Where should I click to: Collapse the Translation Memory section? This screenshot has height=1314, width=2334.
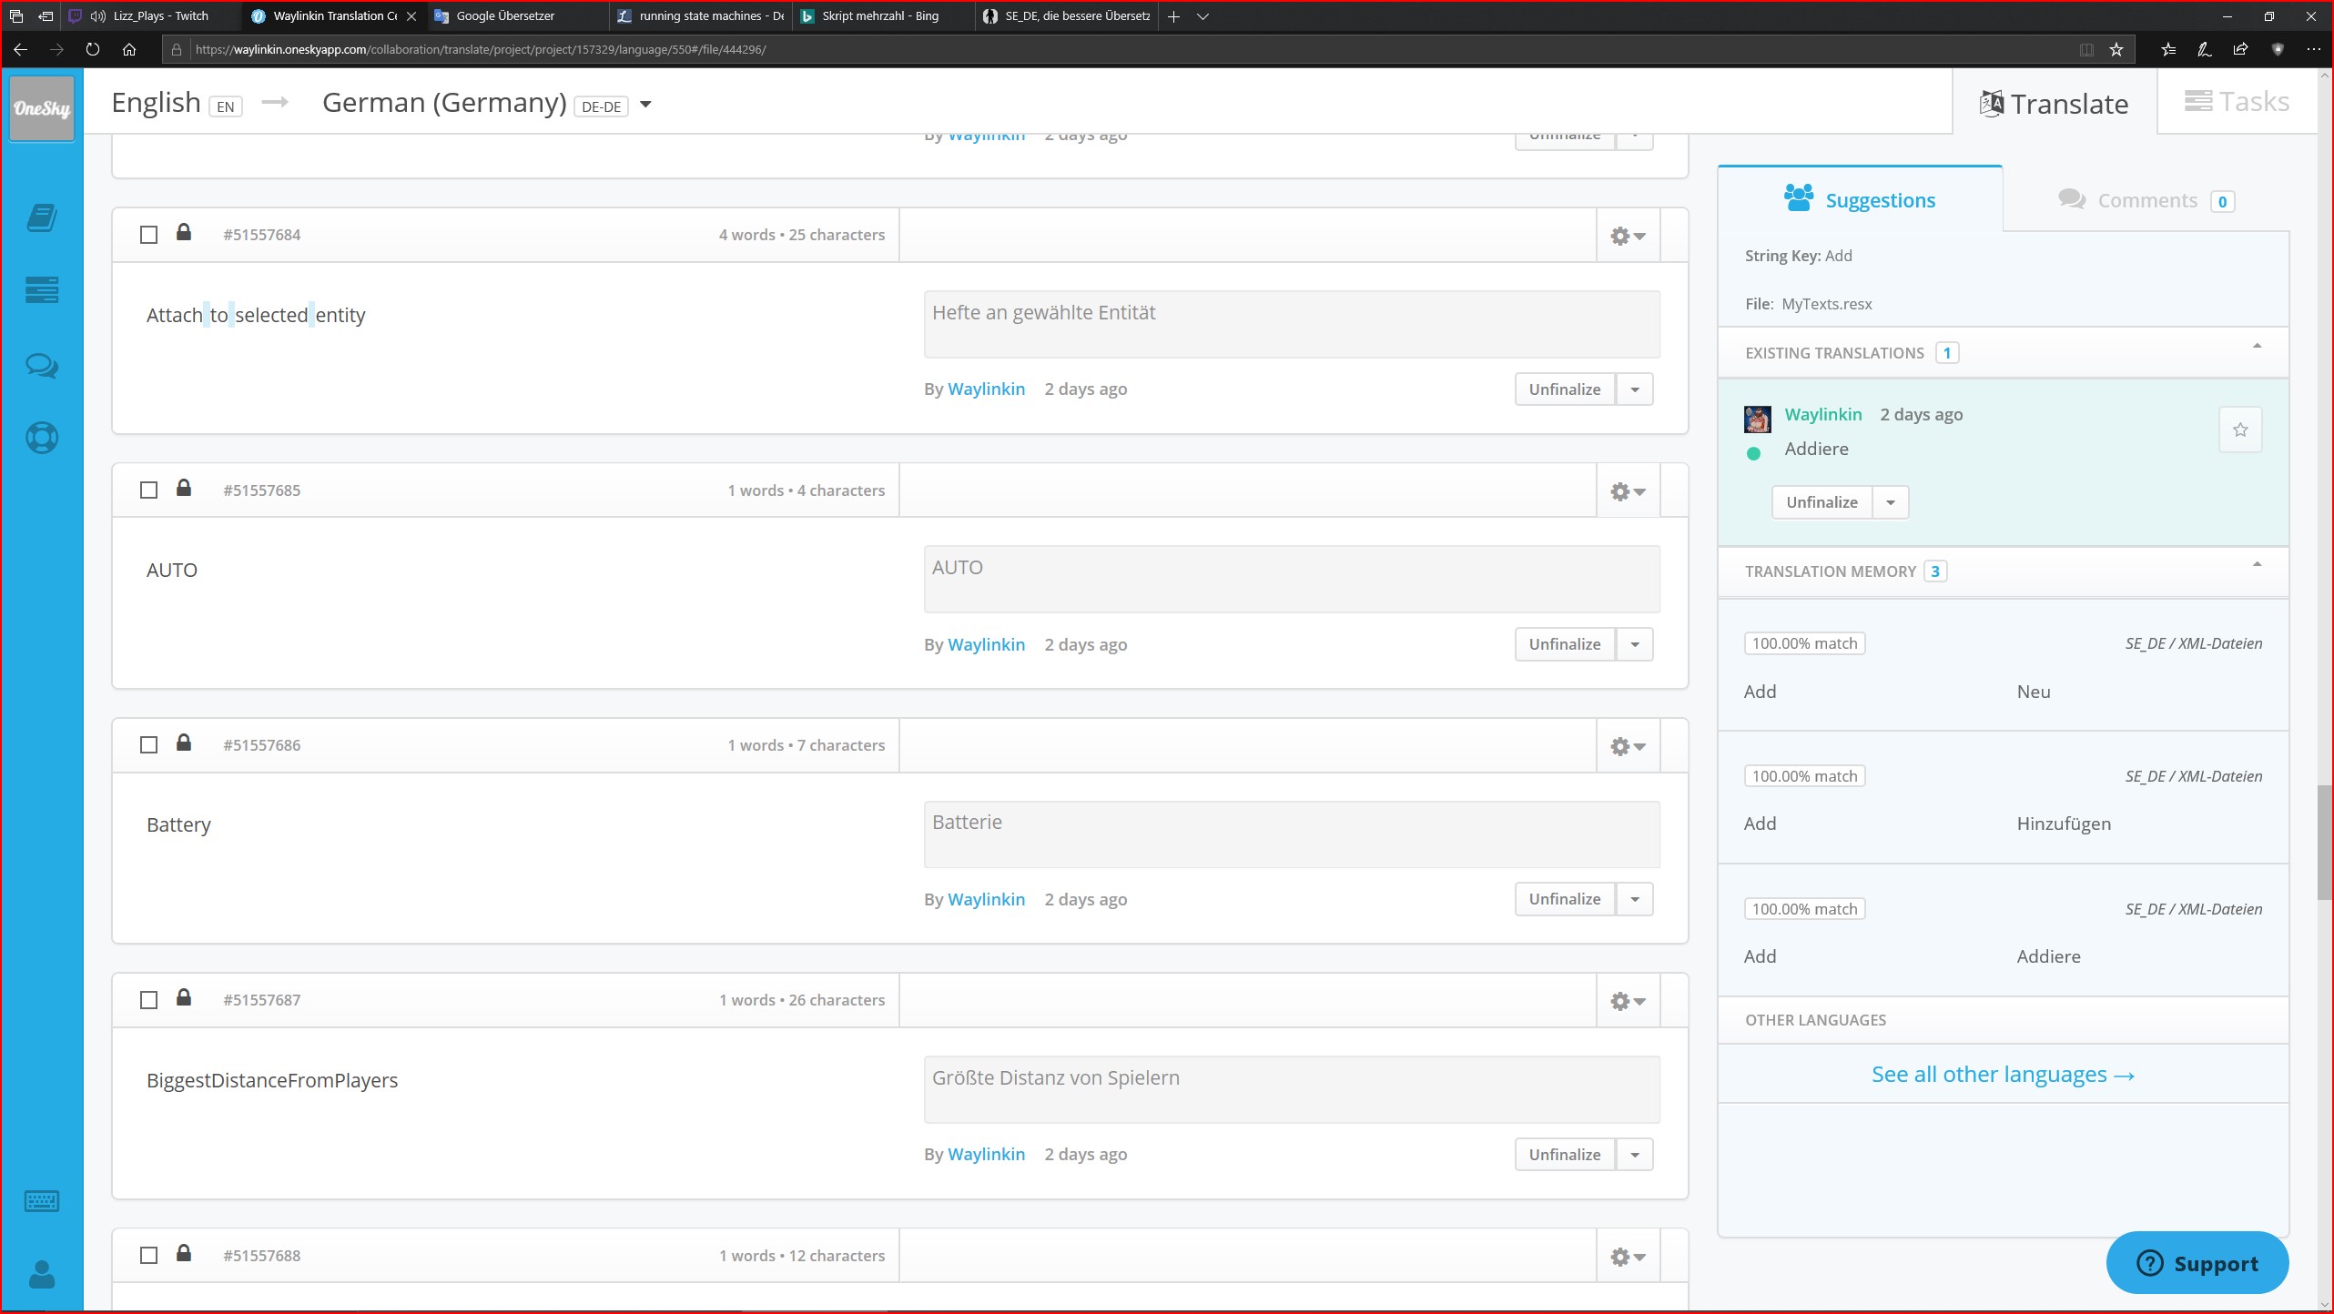[2257, 566]
